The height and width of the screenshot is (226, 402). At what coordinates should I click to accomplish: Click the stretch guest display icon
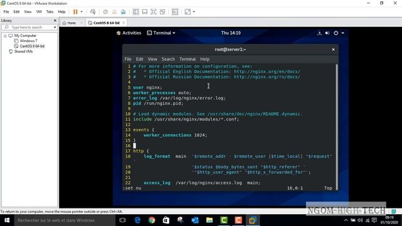[x=188, y=12]
